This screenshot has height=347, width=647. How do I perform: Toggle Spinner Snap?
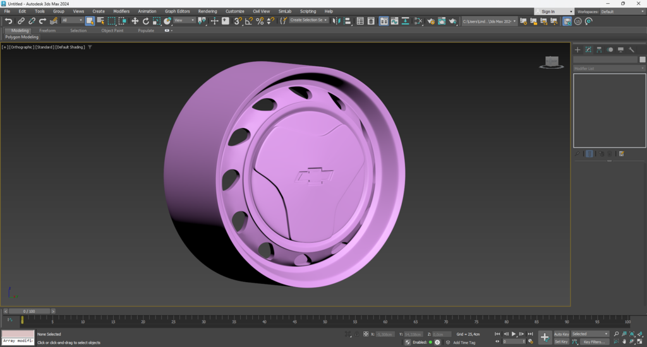(270, 21)
